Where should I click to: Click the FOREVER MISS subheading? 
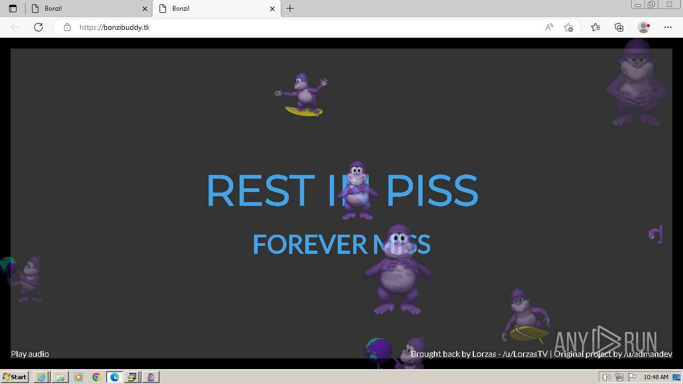(x=341, y=244)
